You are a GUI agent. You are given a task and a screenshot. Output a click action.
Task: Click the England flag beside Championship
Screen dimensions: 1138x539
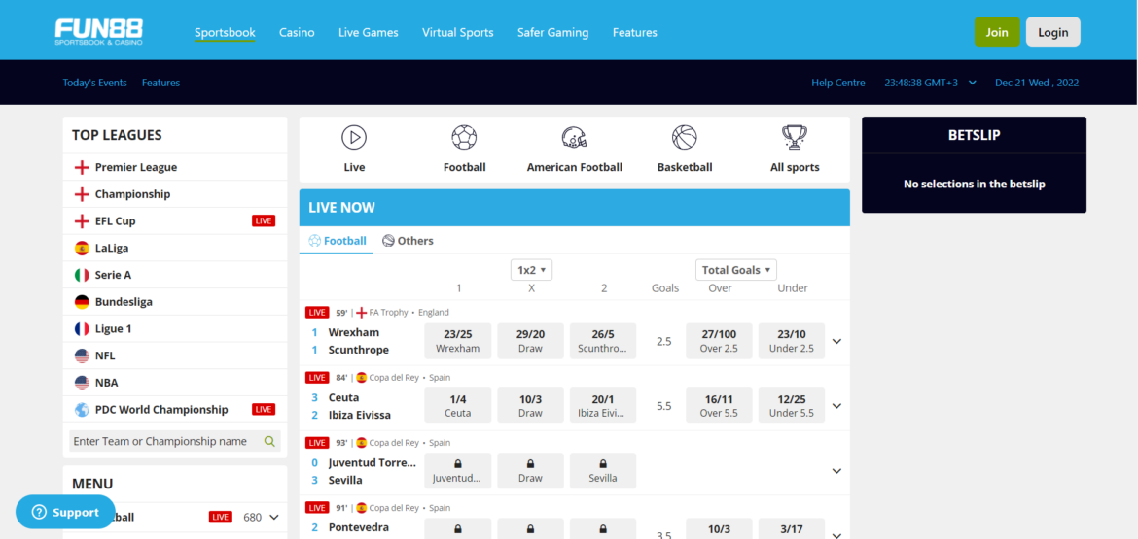82,195
